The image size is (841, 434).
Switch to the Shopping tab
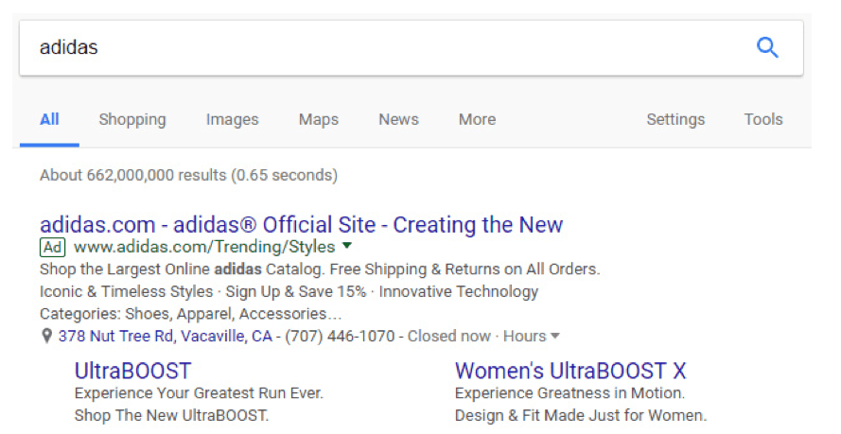pyautogui.click(x=132, y=119)
